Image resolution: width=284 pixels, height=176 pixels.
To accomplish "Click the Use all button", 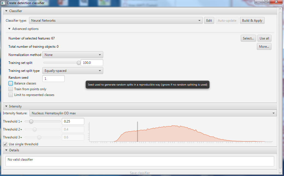I will [264, 38].
